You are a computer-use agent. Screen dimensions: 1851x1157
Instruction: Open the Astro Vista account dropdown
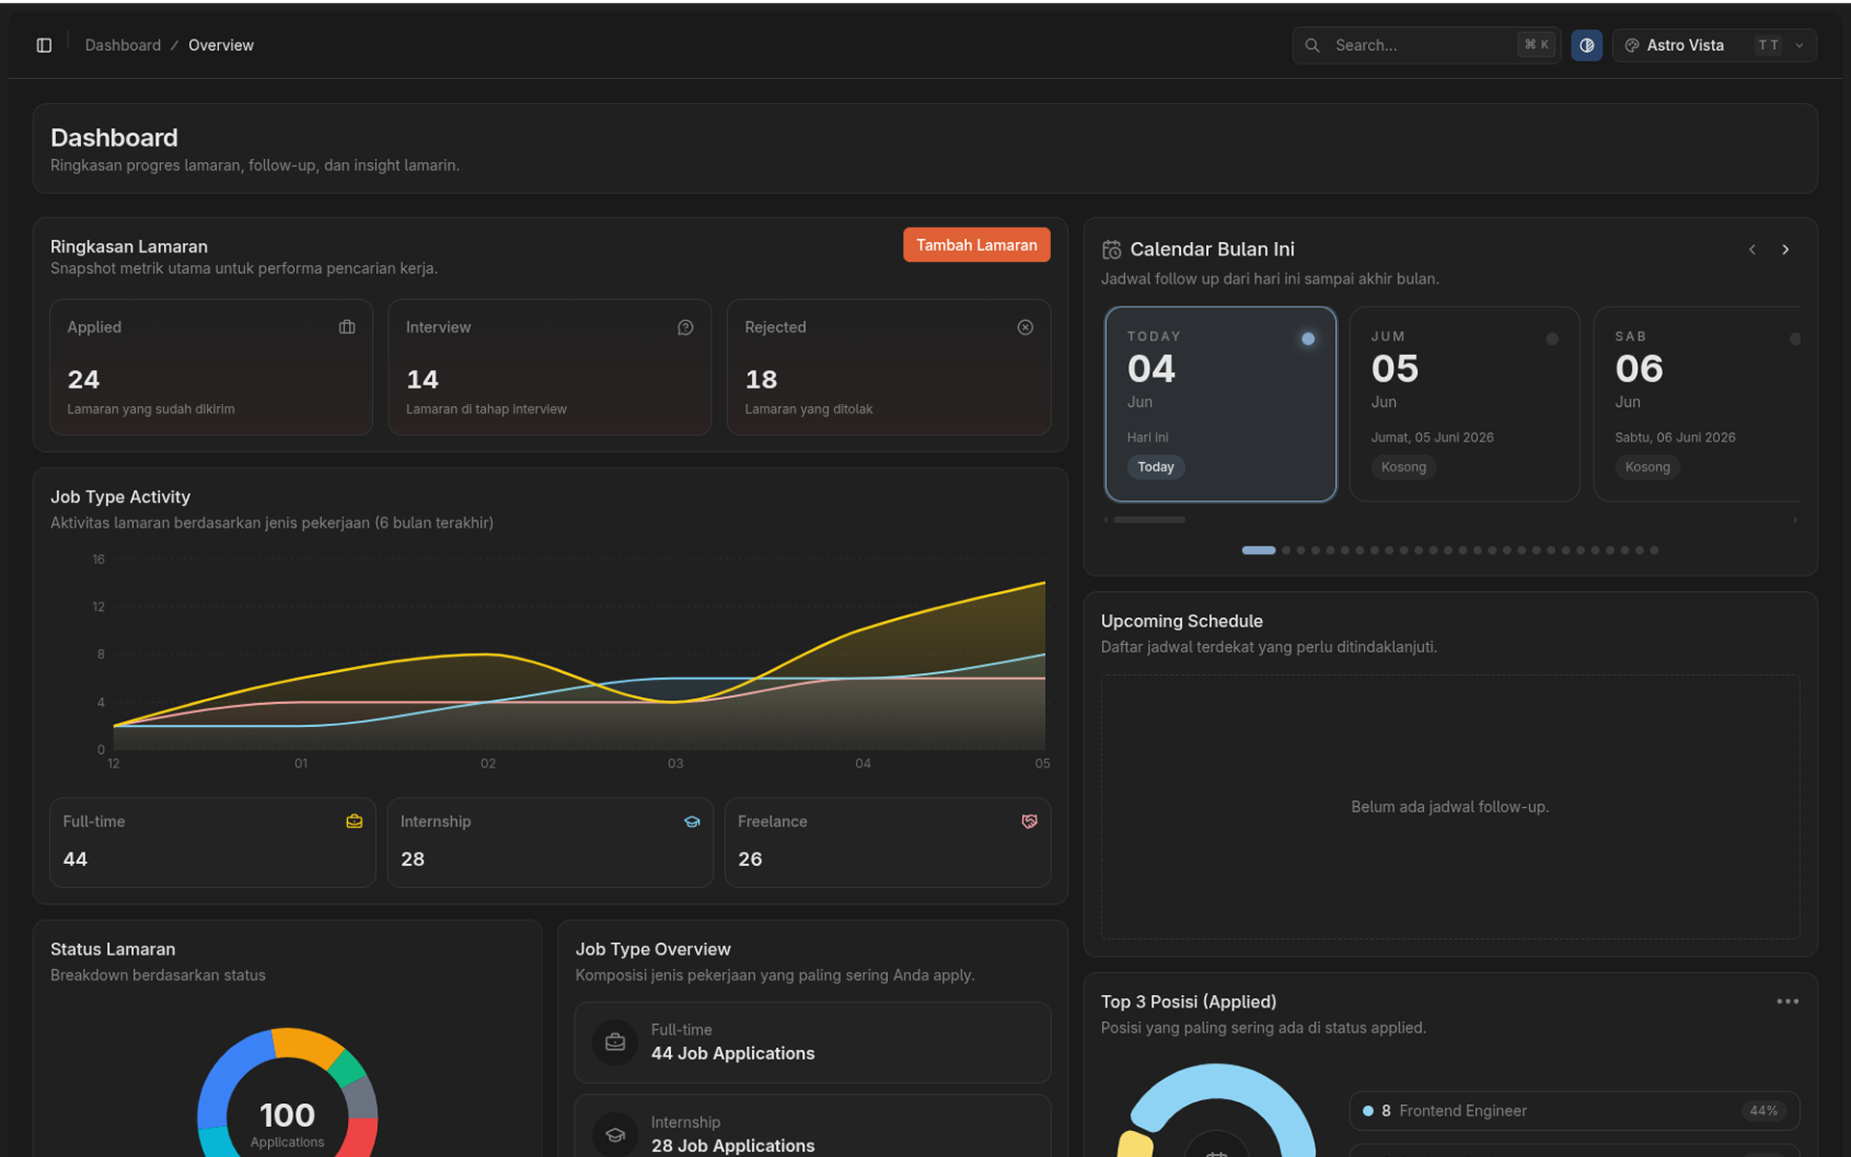[x=1714, y=45]
